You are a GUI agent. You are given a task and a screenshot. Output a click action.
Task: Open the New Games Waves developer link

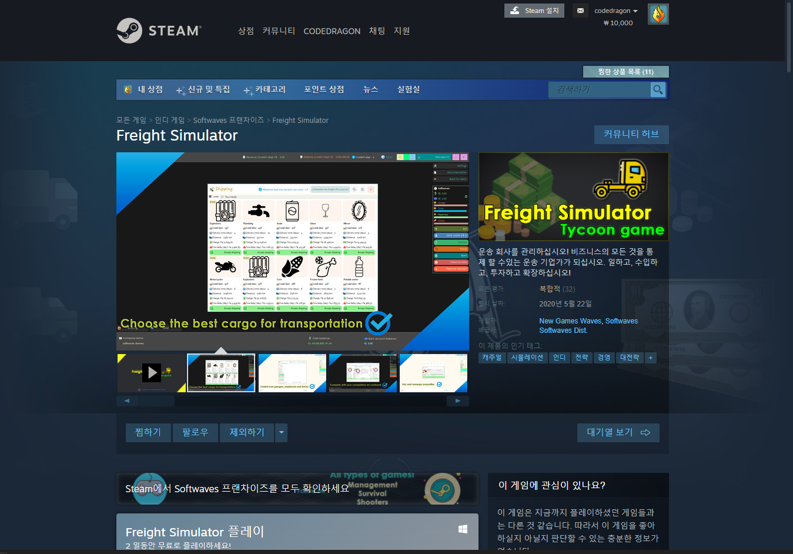coord(570,321)
